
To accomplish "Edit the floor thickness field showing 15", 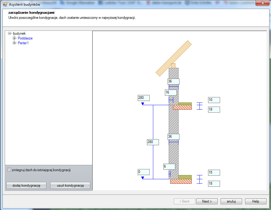I will (x=214, y=173).
